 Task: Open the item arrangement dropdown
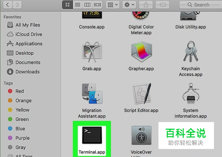(x=113, y=5)
